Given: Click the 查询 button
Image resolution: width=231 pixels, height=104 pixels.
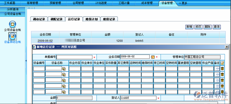Looking at the screenshot, I should point(217,27).
